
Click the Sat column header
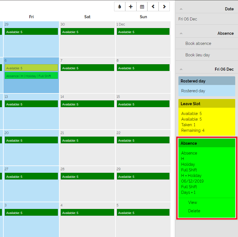(87, 17)
